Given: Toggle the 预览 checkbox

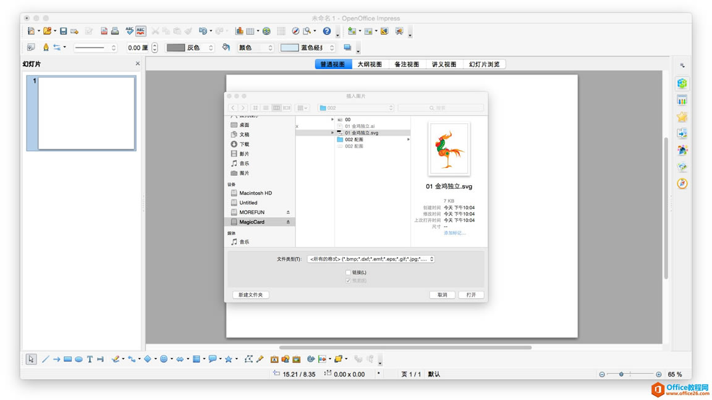Looking at the screenshot, I should click(349, 280).
